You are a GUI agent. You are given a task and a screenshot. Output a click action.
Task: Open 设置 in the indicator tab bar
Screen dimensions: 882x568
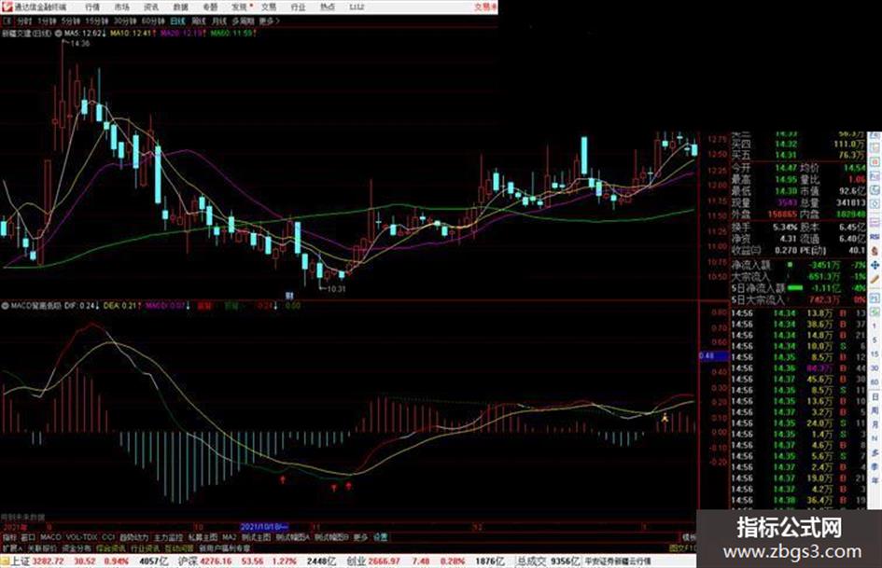click(x=380, y=537)
